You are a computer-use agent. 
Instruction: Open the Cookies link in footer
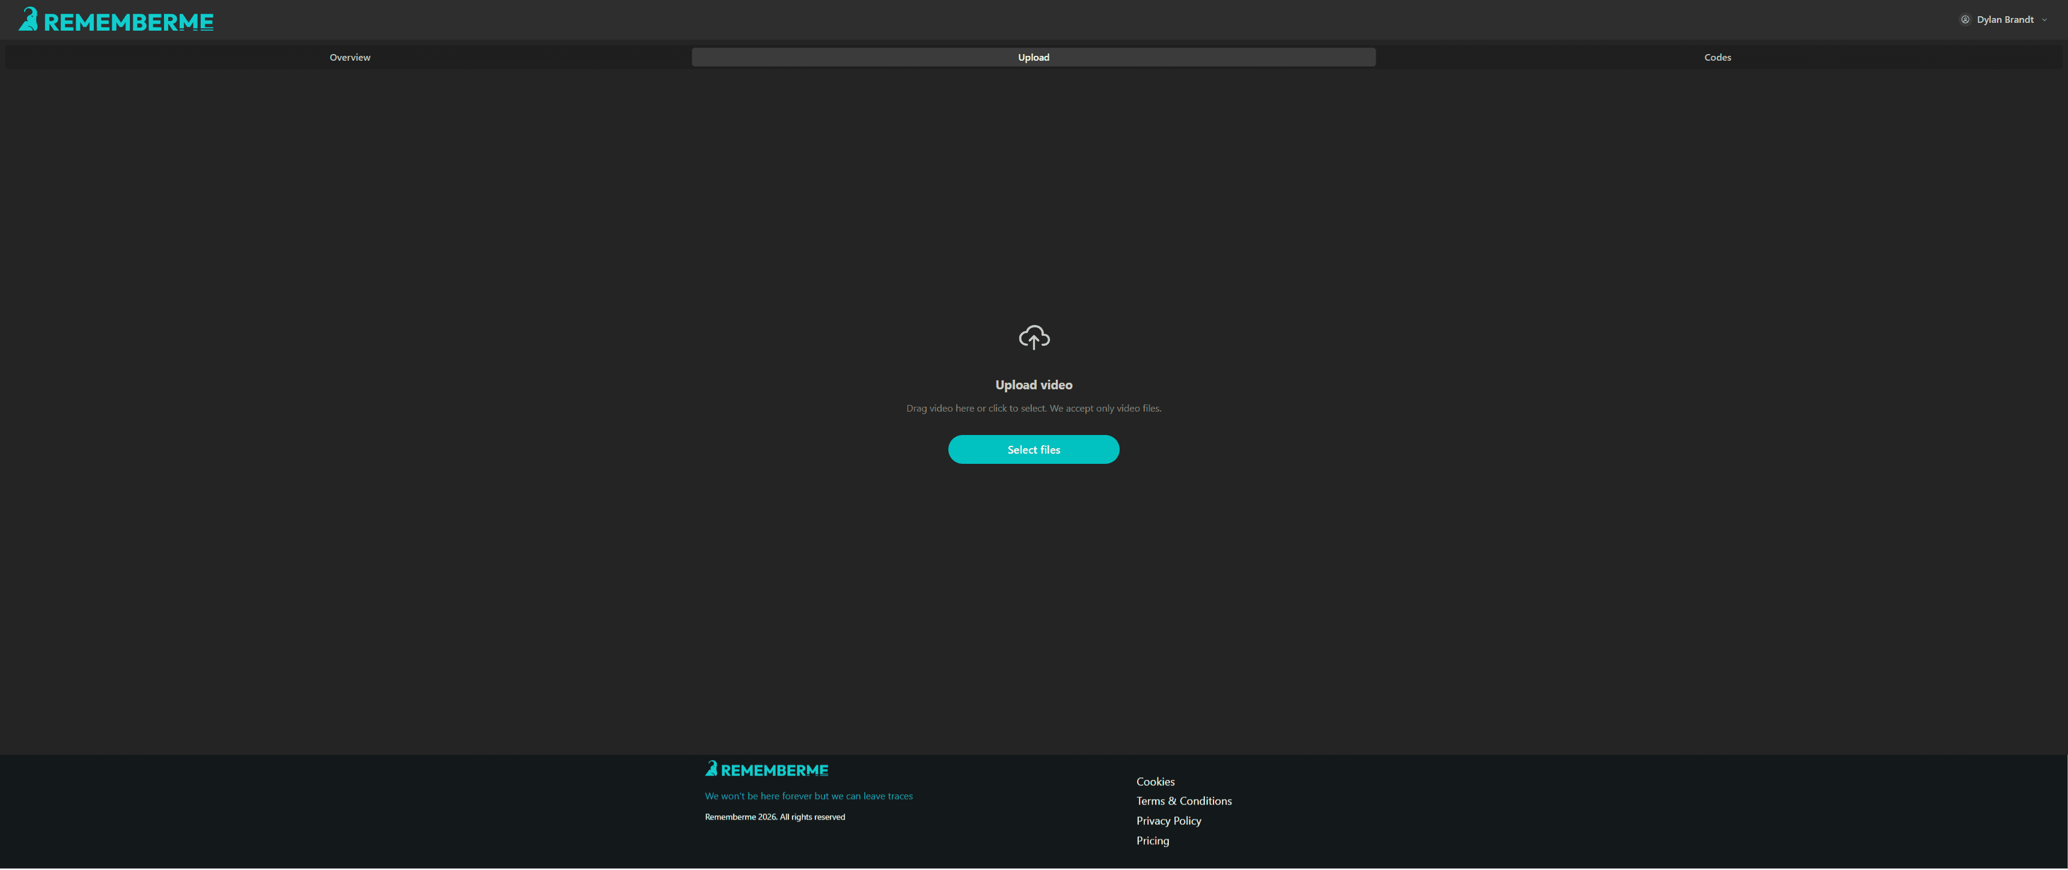(x=1154, y=781)
